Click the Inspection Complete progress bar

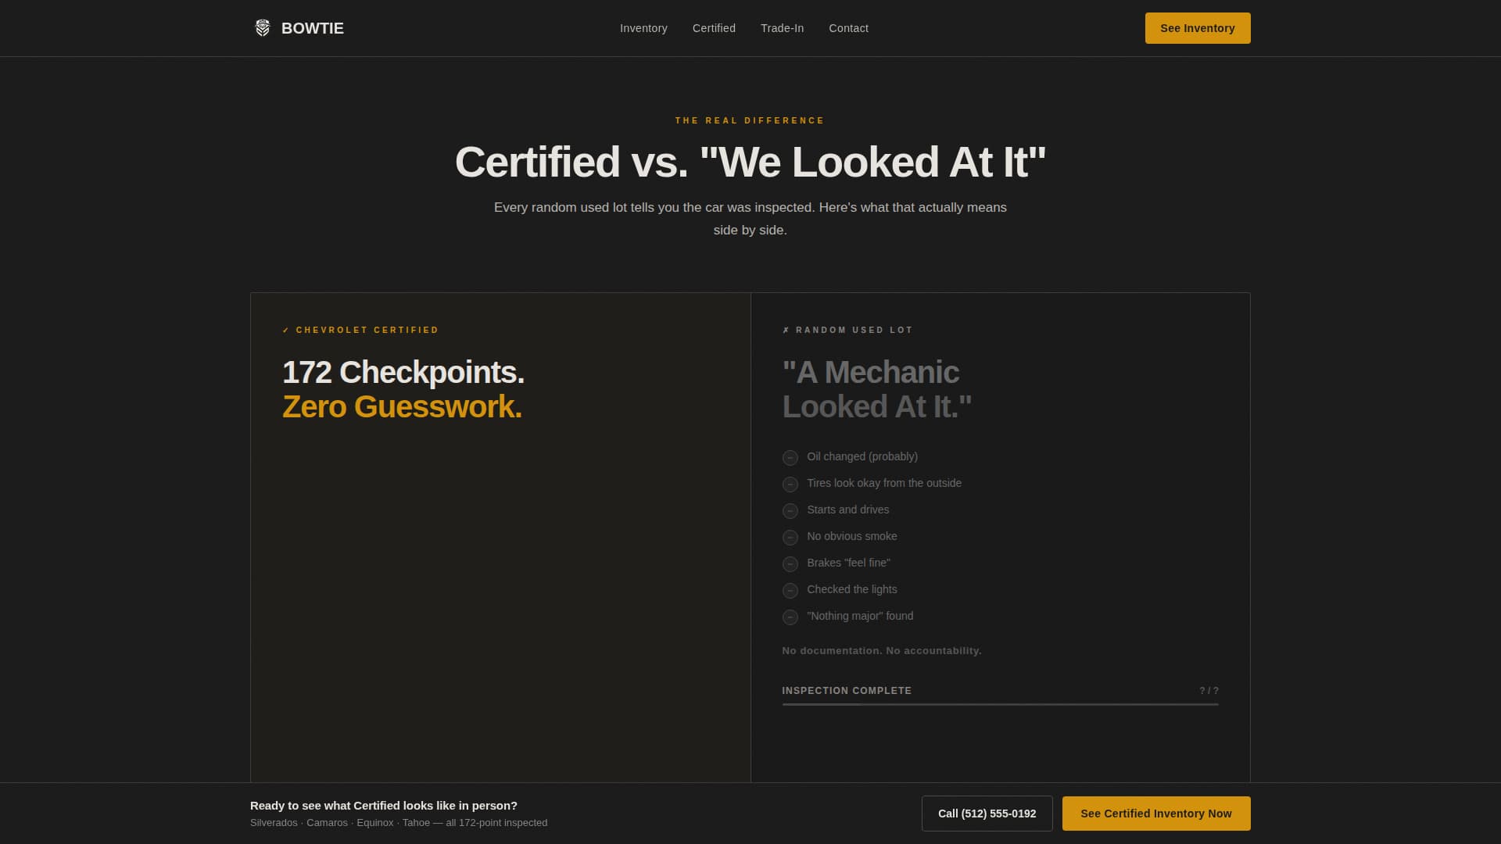1000,704
